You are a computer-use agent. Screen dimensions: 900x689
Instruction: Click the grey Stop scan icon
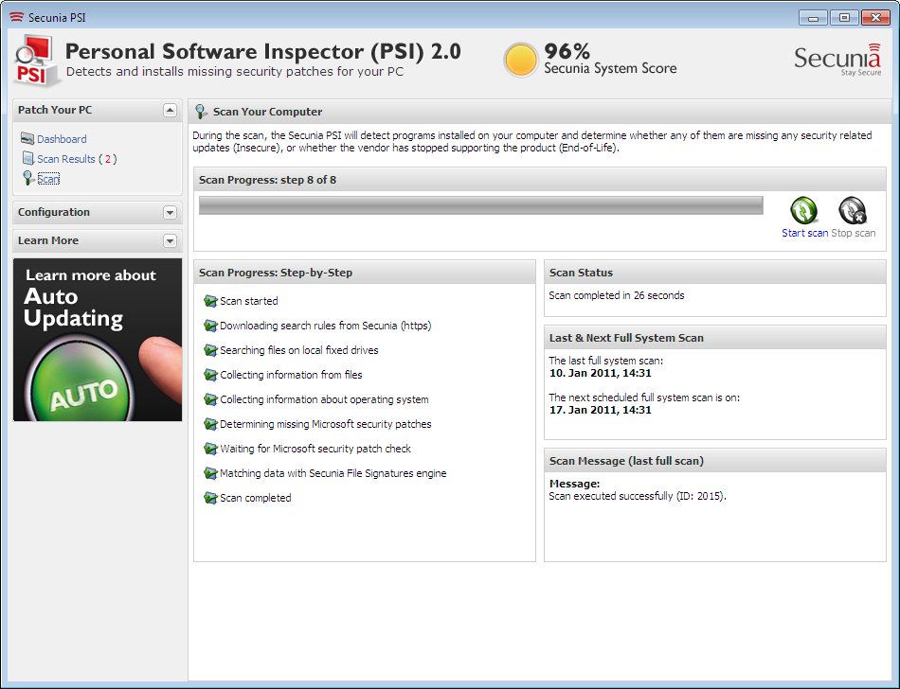click(x=853, y=210)
